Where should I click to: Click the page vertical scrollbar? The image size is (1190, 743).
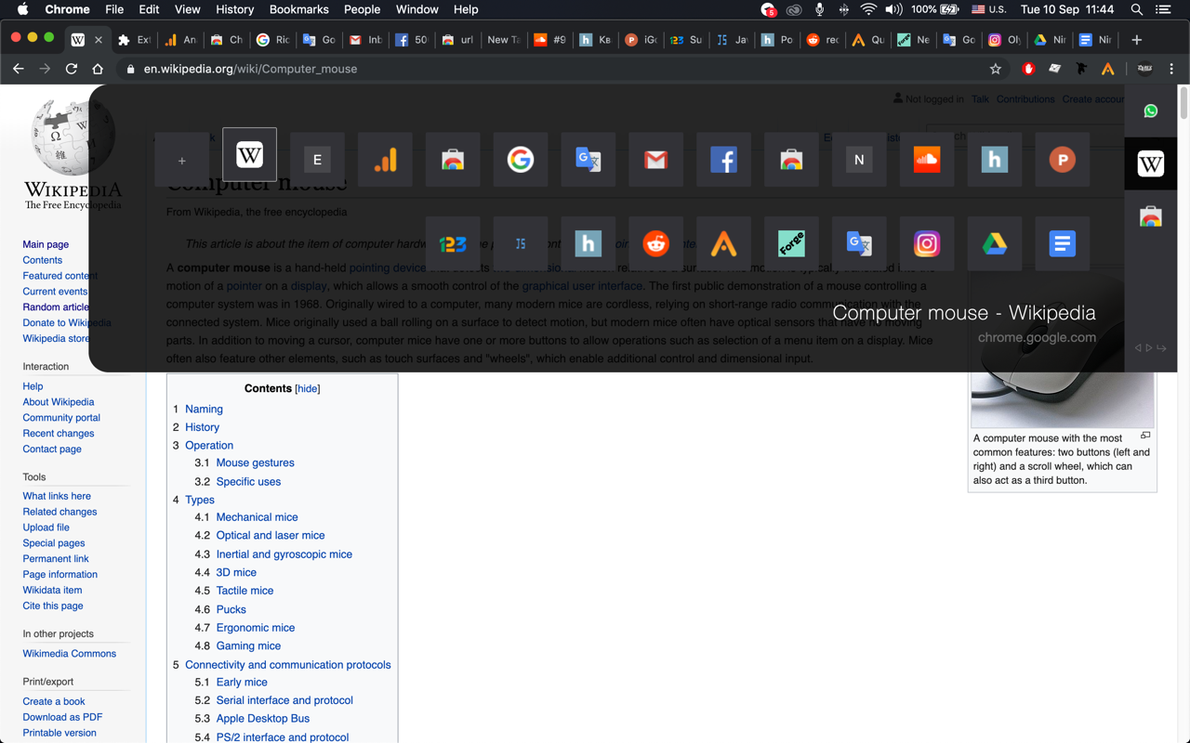pos(1183,413)
